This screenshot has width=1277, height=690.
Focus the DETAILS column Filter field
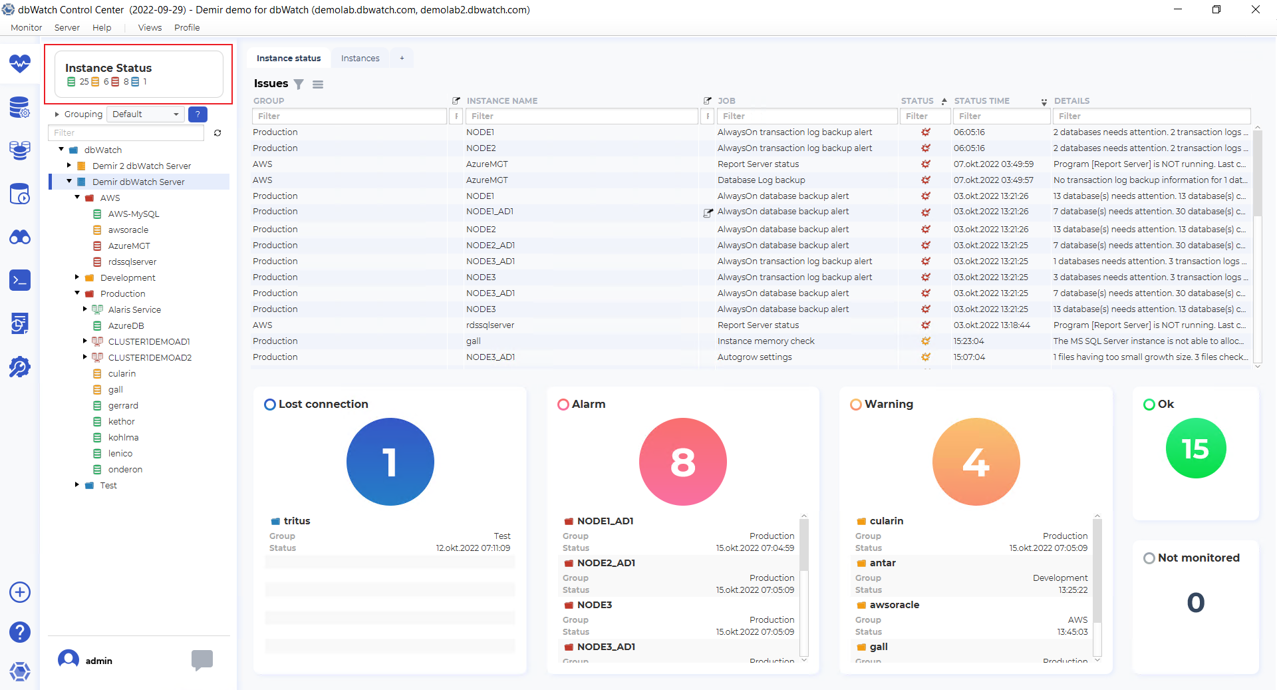[1152, 116]
